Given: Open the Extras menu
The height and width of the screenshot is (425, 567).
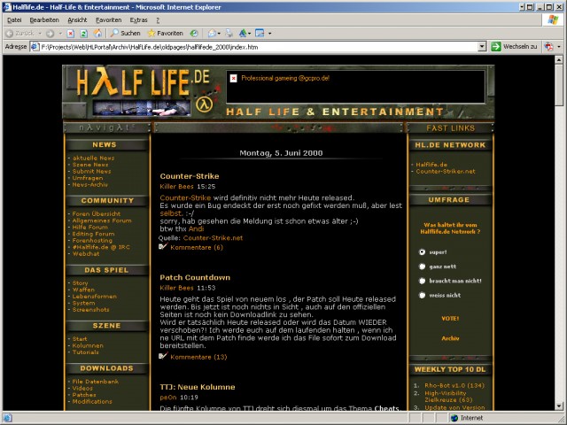Looking at the screenshot, I should pyautogui.click(x=138, y=20).
